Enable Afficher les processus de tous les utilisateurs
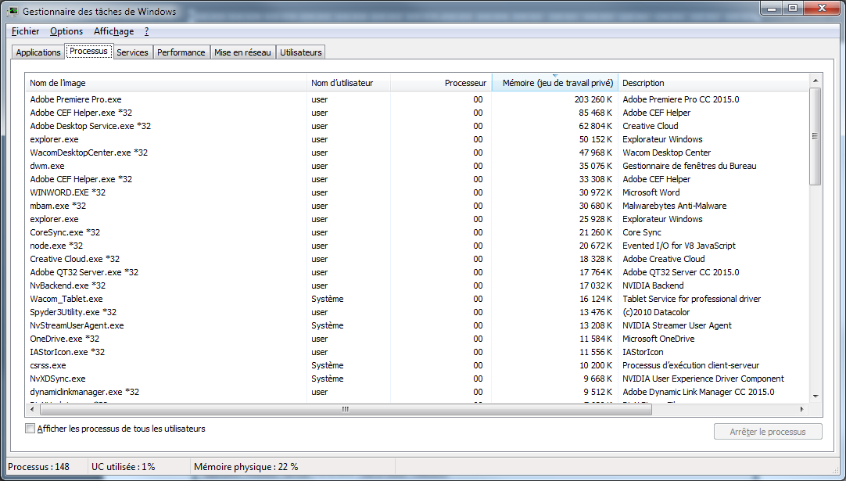 point(30,429)
